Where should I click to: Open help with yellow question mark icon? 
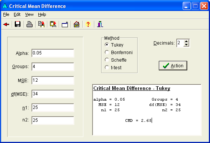click(x=88, y=24)
